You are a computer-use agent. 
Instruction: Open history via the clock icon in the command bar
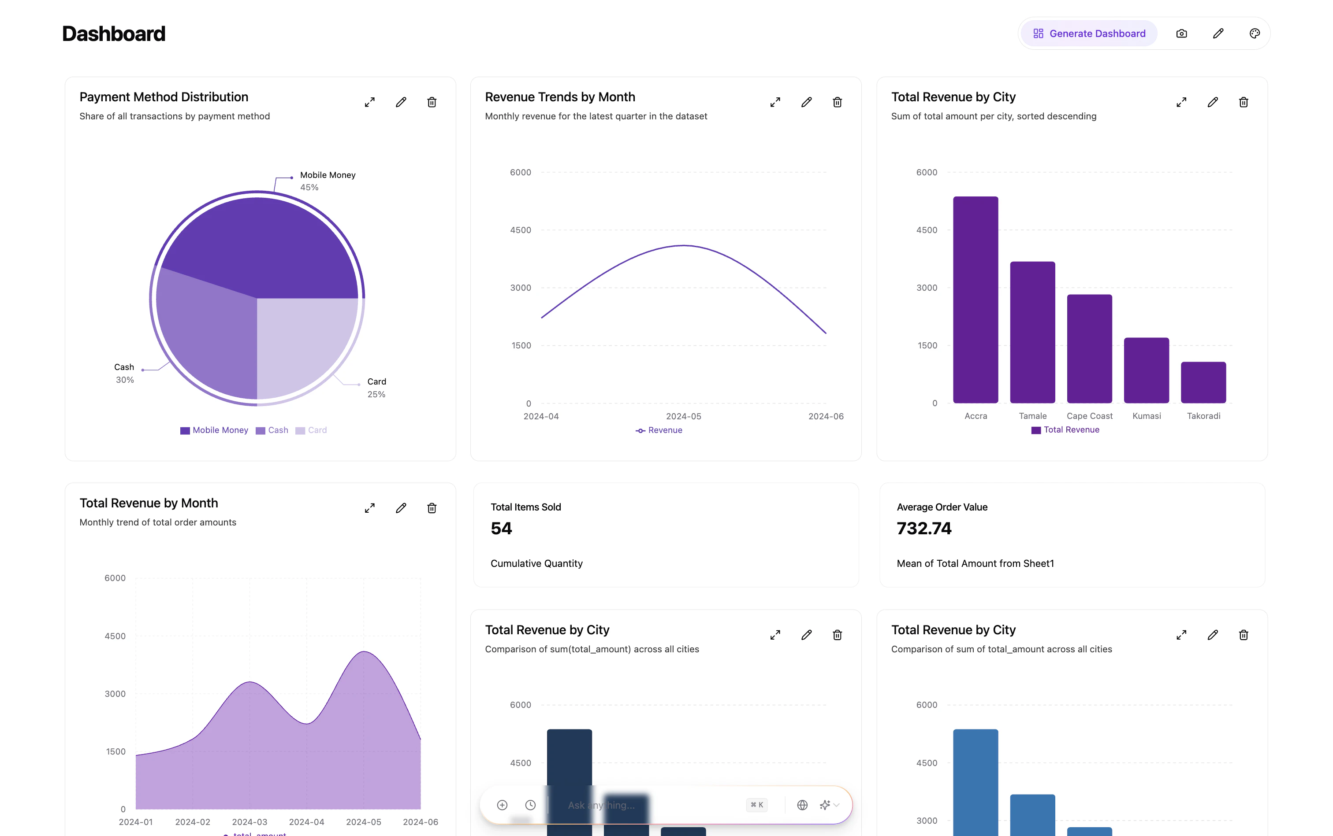(x=530, y=805)
